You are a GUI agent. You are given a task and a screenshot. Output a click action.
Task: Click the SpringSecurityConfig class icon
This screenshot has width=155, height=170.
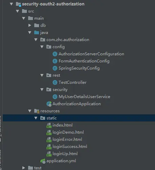pos(55,68)
